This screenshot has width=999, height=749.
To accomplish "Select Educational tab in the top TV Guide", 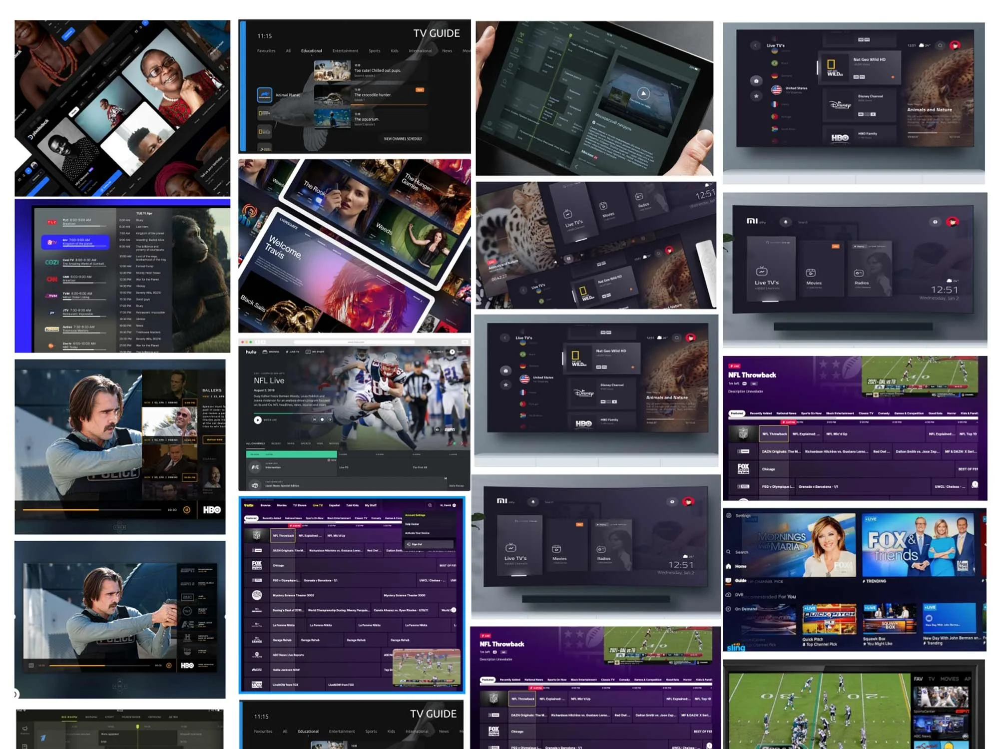I will pyautogui.click(x=311, y=51).
